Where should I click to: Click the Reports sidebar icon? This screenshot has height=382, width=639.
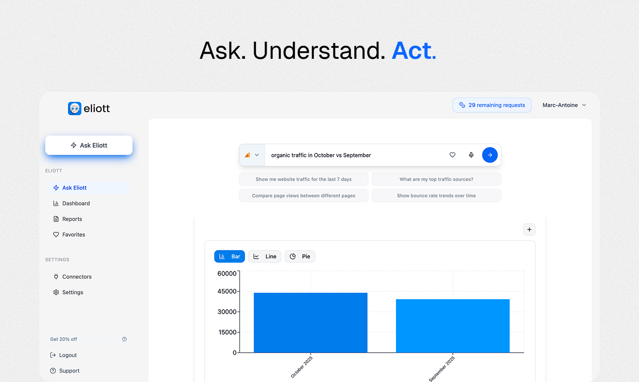click(x=56, y=219)
